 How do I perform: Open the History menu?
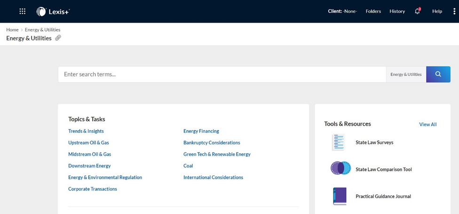[397, 11]
